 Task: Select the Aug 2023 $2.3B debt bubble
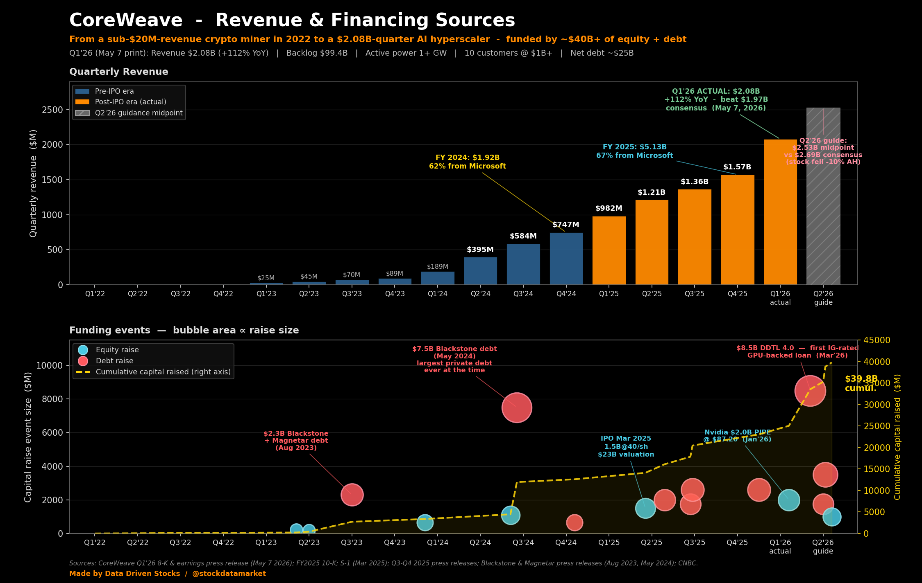coord(352,495)
